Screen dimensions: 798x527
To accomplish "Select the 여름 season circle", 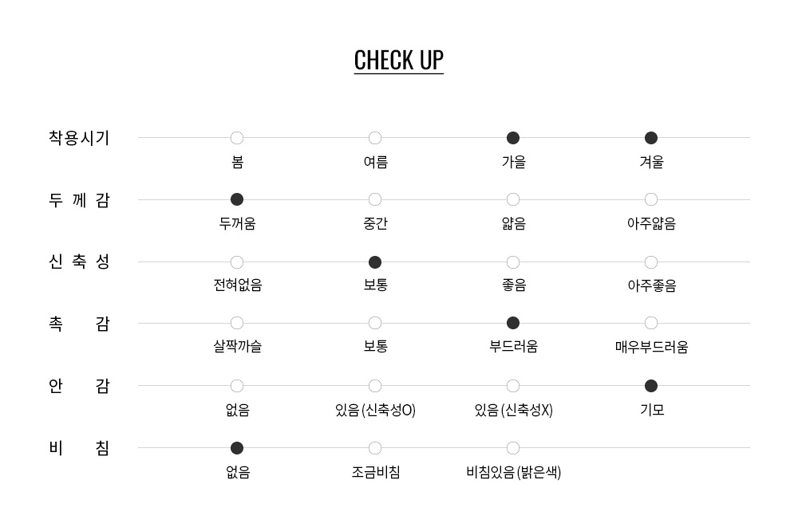I will tap(375, 138).
